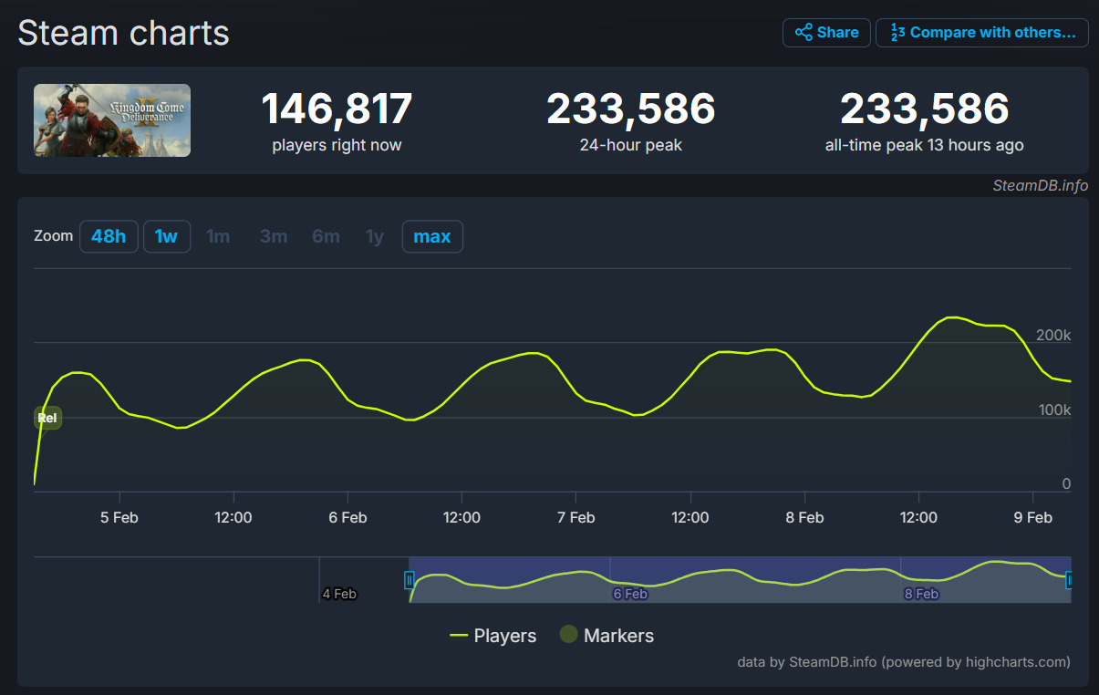Click the 5 Feb axis label
Image resolution: width=1099 pixels, height=695 pixels.
pos(119,517)
